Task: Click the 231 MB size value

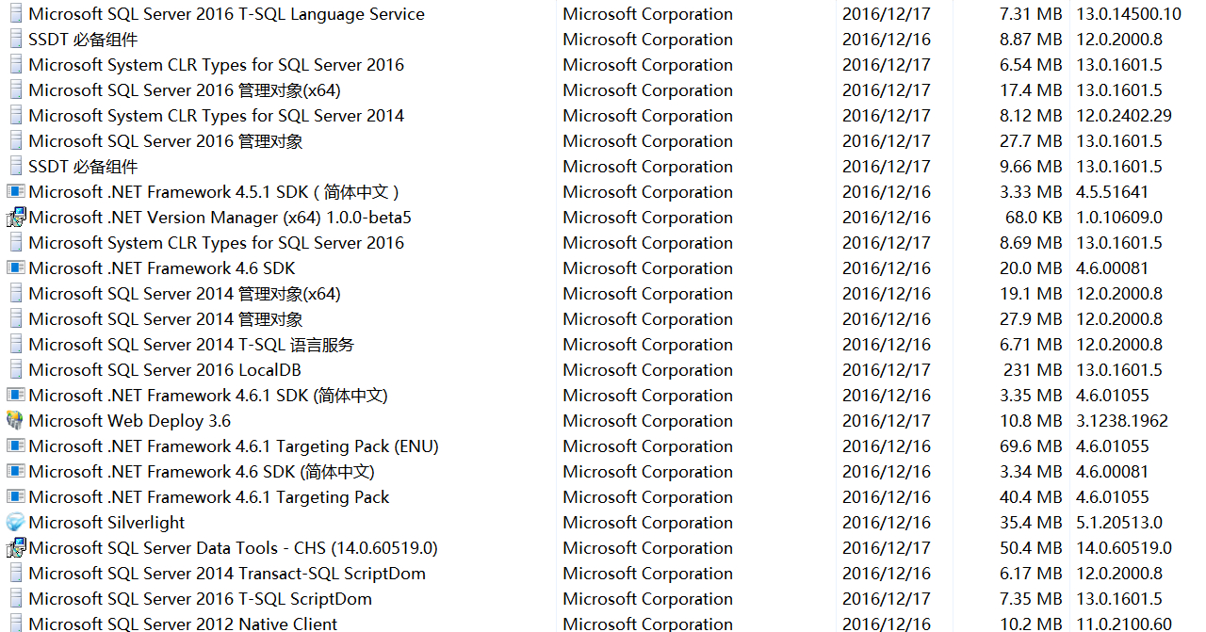Action: [1033, 370]
